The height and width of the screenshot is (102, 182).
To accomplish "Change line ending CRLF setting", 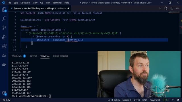I will pos(145,100).
